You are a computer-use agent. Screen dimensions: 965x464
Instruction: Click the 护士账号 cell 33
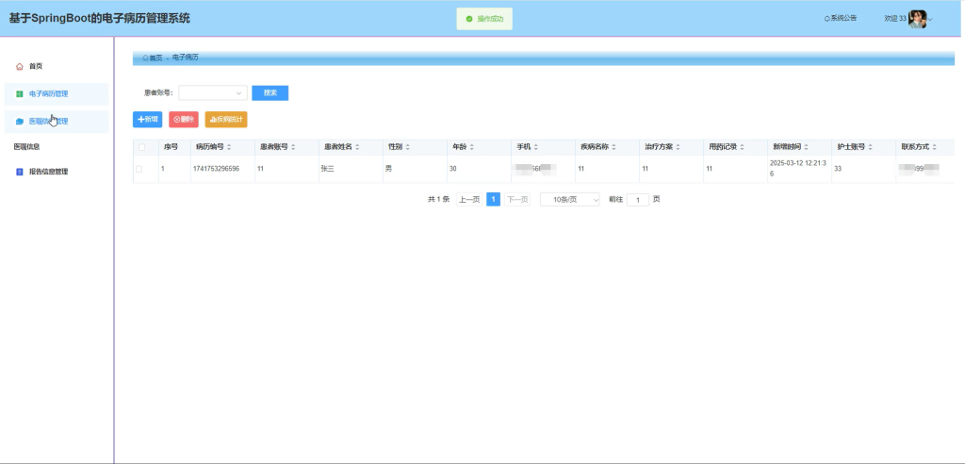(838, 169)
